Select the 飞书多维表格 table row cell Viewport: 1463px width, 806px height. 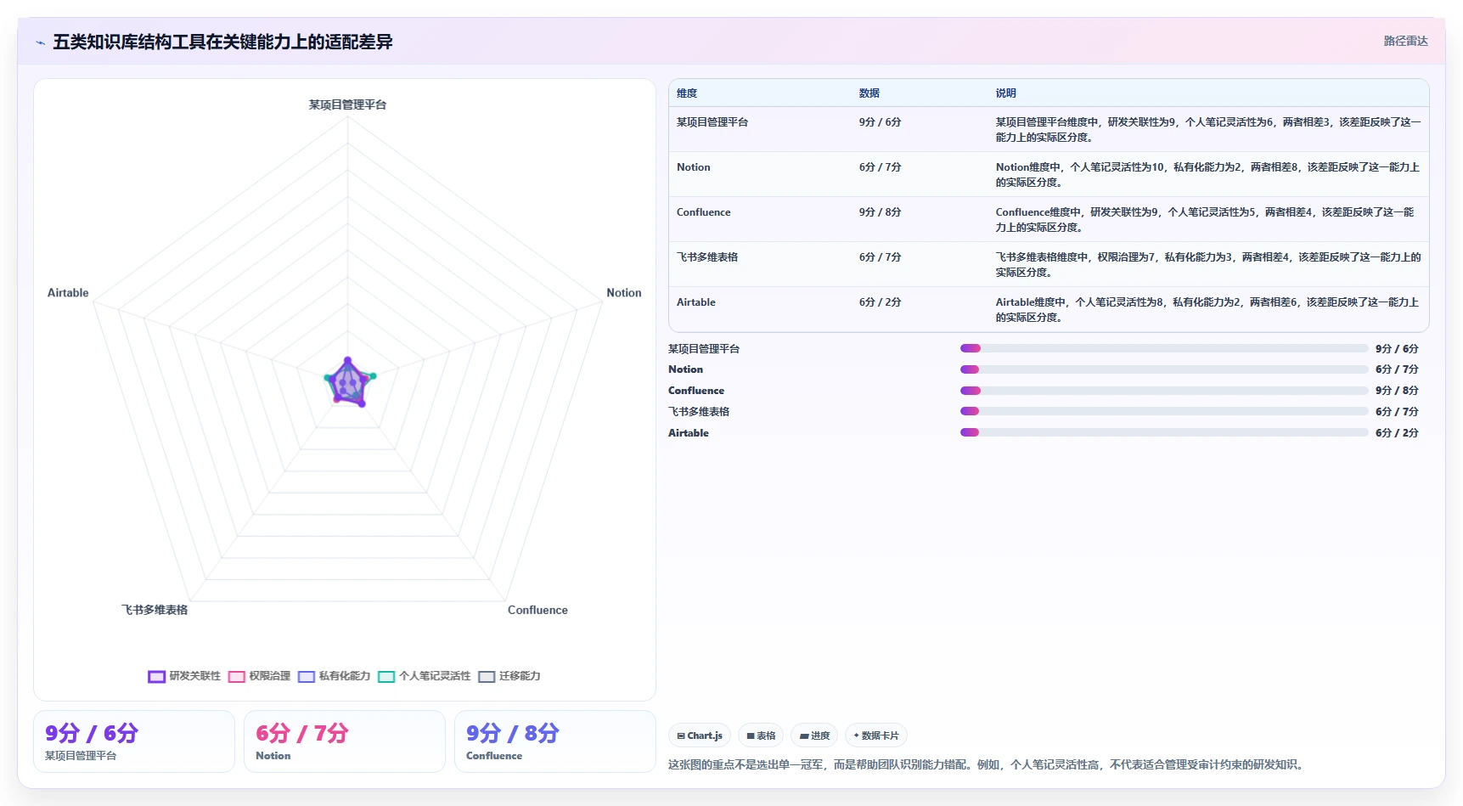707,257
